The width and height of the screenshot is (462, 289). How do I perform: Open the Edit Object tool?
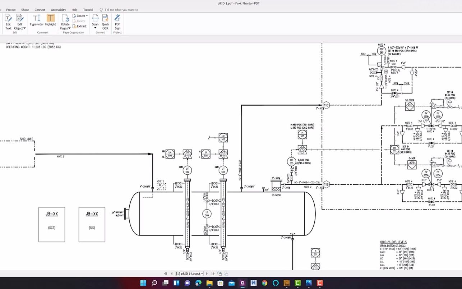pos(20,22)
